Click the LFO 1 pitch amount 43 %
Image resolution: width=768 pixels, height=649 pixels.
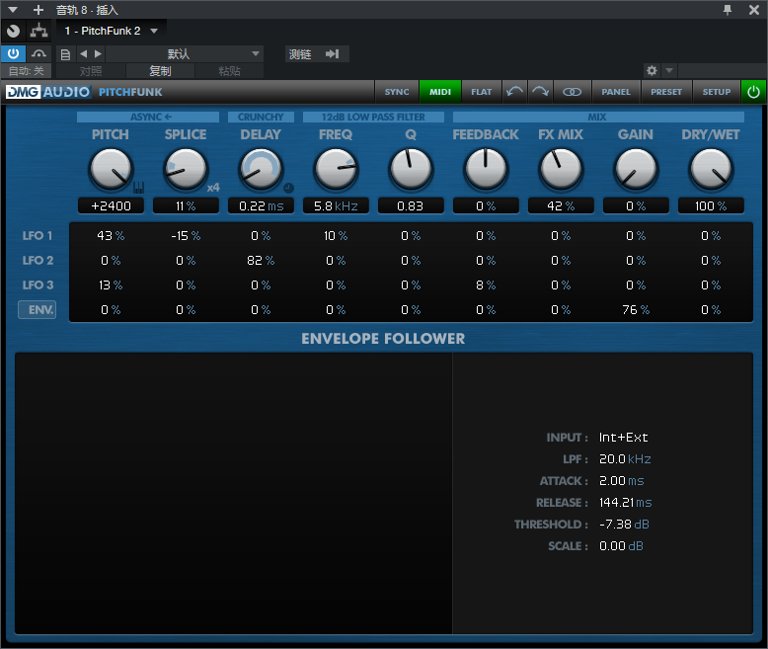coord(111,236)
